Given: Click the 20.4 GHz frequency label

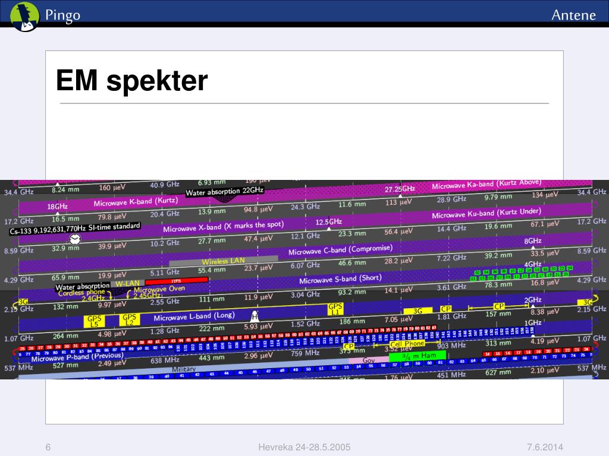Looking at the screenshot, I should pyautogui.click(x=165, y=214).
